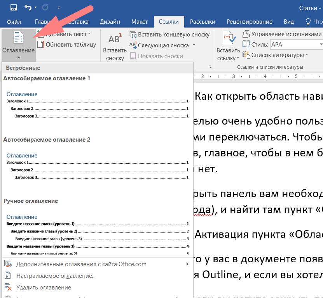
Task: Click the Table of Contents (Оглавление) icon
Action: point(18,39)
